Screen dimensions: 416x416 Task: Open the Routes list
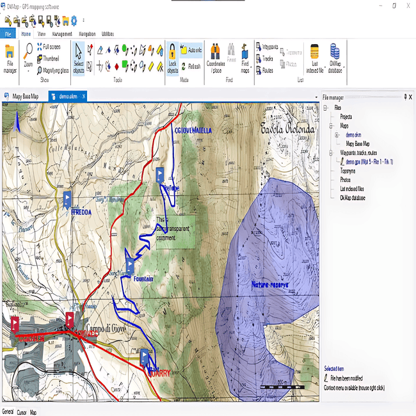click(264, 70)
